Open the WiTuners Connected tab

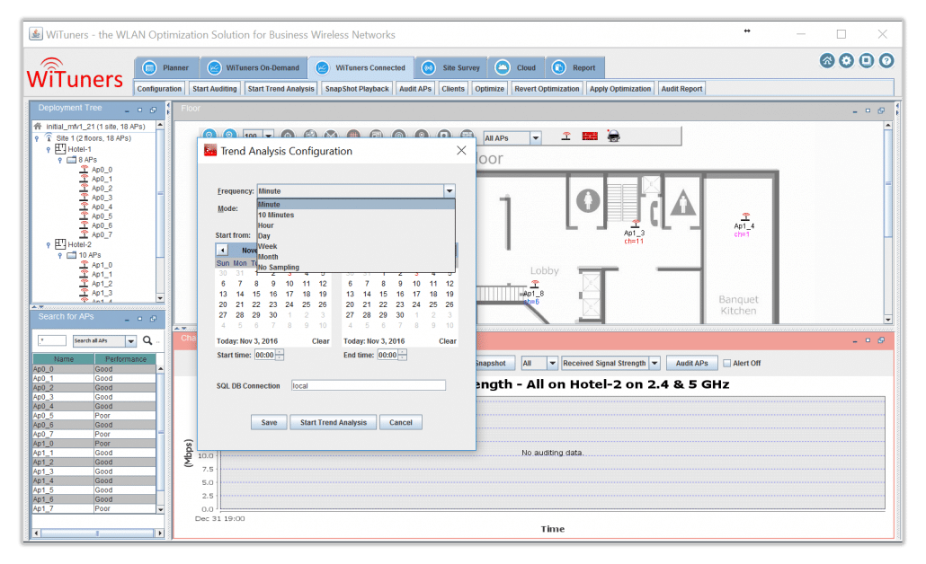(361, 68)
